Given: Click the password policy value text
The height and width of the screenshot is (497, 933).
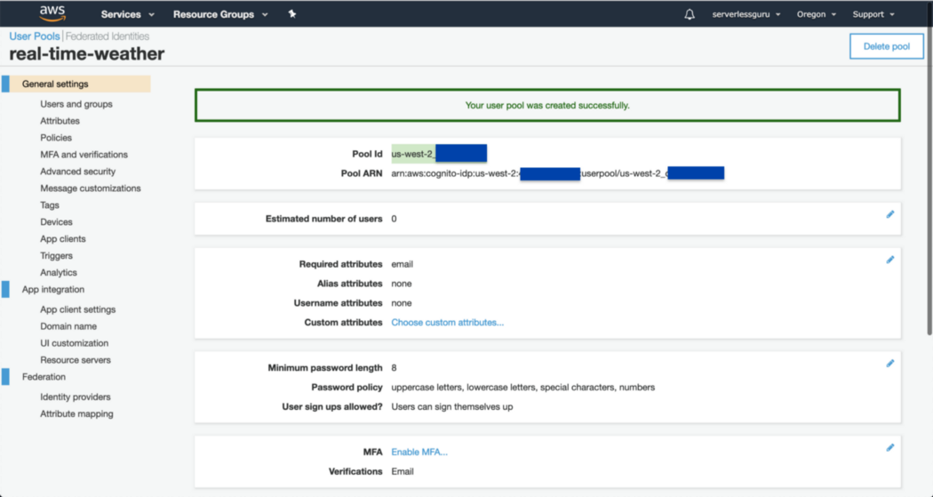Looking at the screenshot, I should (523, 388).
